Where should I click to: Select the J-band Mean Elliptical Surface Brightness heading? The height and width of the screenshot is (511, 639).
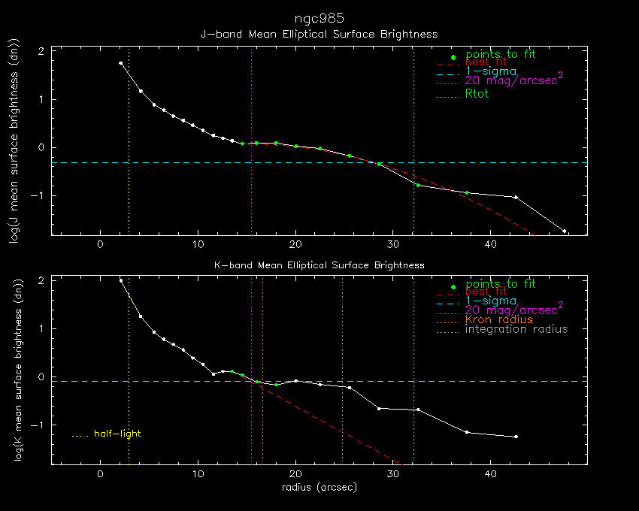(x=319, y=34)
